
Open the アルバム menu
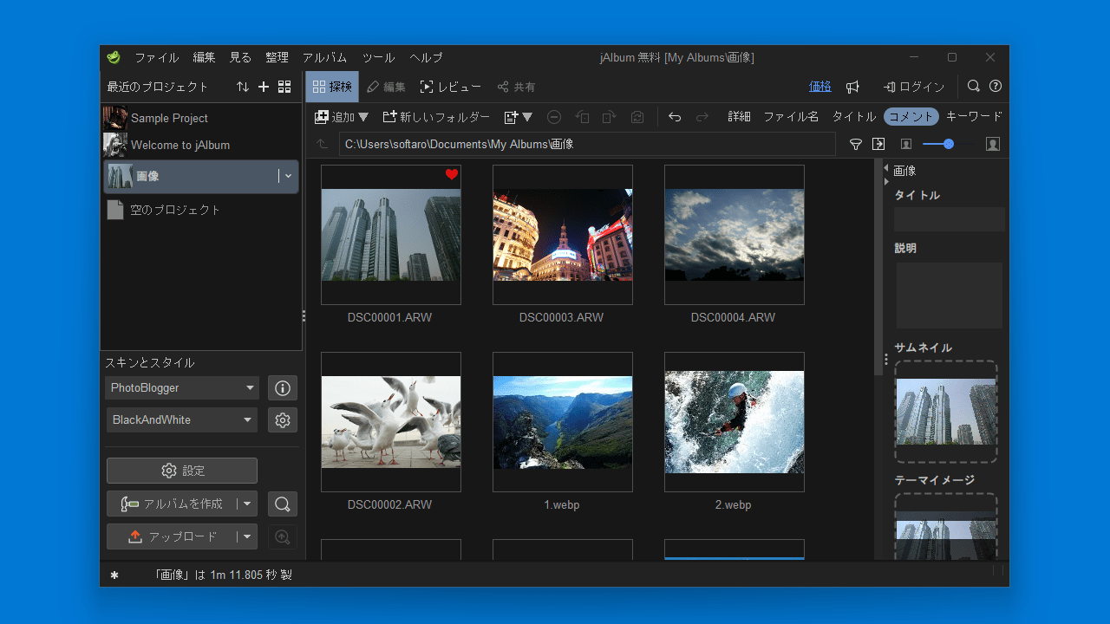325,57
